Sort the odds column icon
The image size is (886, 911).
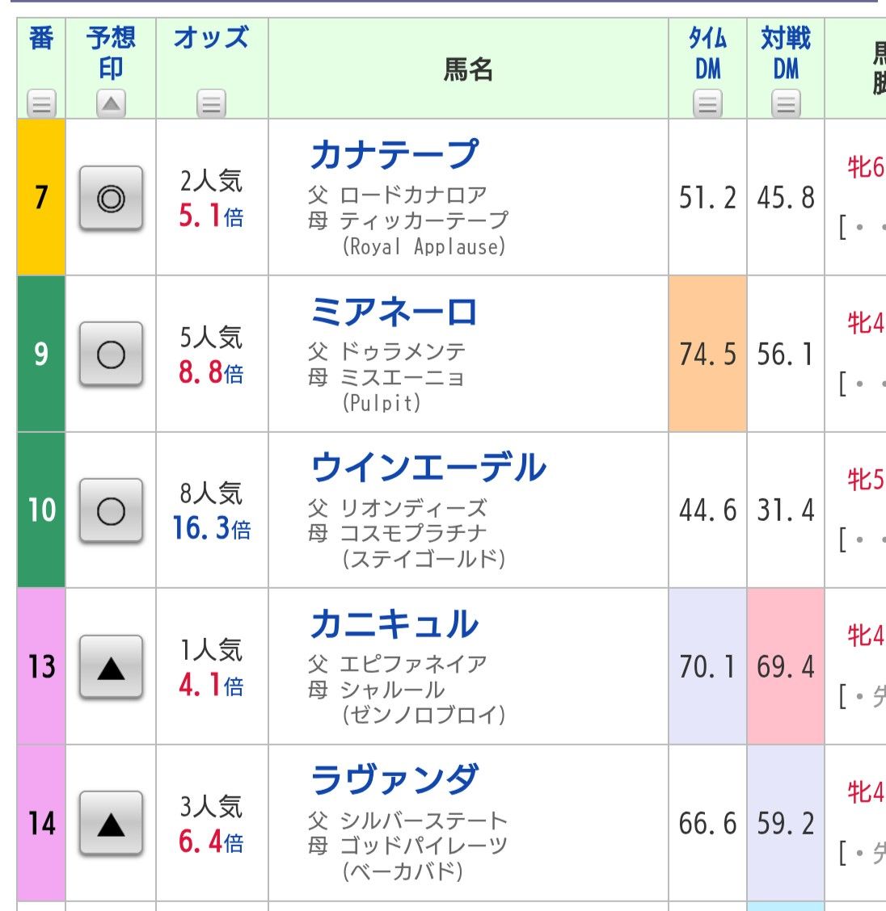coord(211,104)
